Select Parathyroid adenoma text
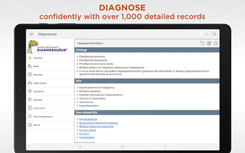This screenshot has width=245, height=153. click(x=92, y=57)
